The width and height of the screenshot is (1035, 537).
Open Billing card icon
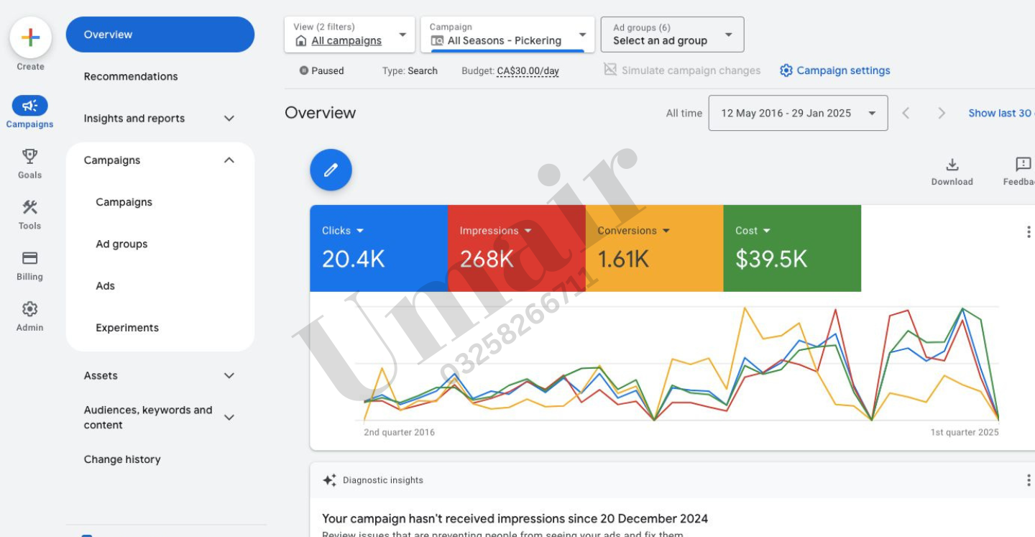tap(29, 258)
